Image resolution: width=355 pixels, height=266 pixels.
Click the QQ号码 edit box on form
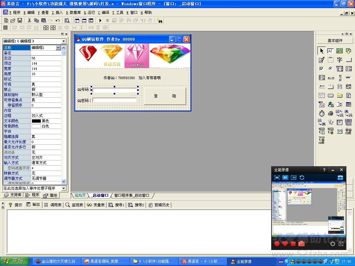pos(115,90)
